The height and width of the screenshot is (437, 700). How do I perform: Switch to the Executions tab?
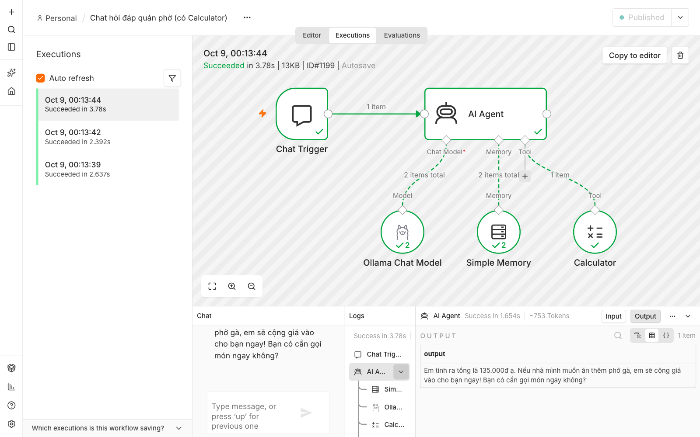353,35
